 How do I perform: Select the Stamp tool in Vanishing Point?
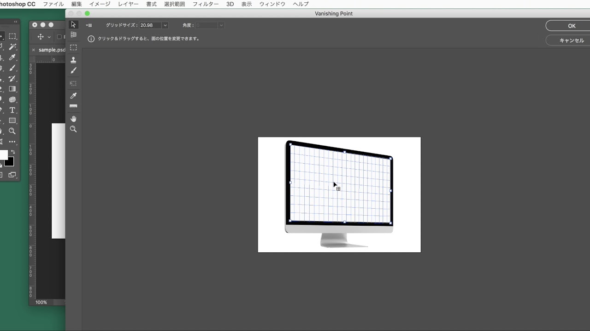(x=73, y=60)
